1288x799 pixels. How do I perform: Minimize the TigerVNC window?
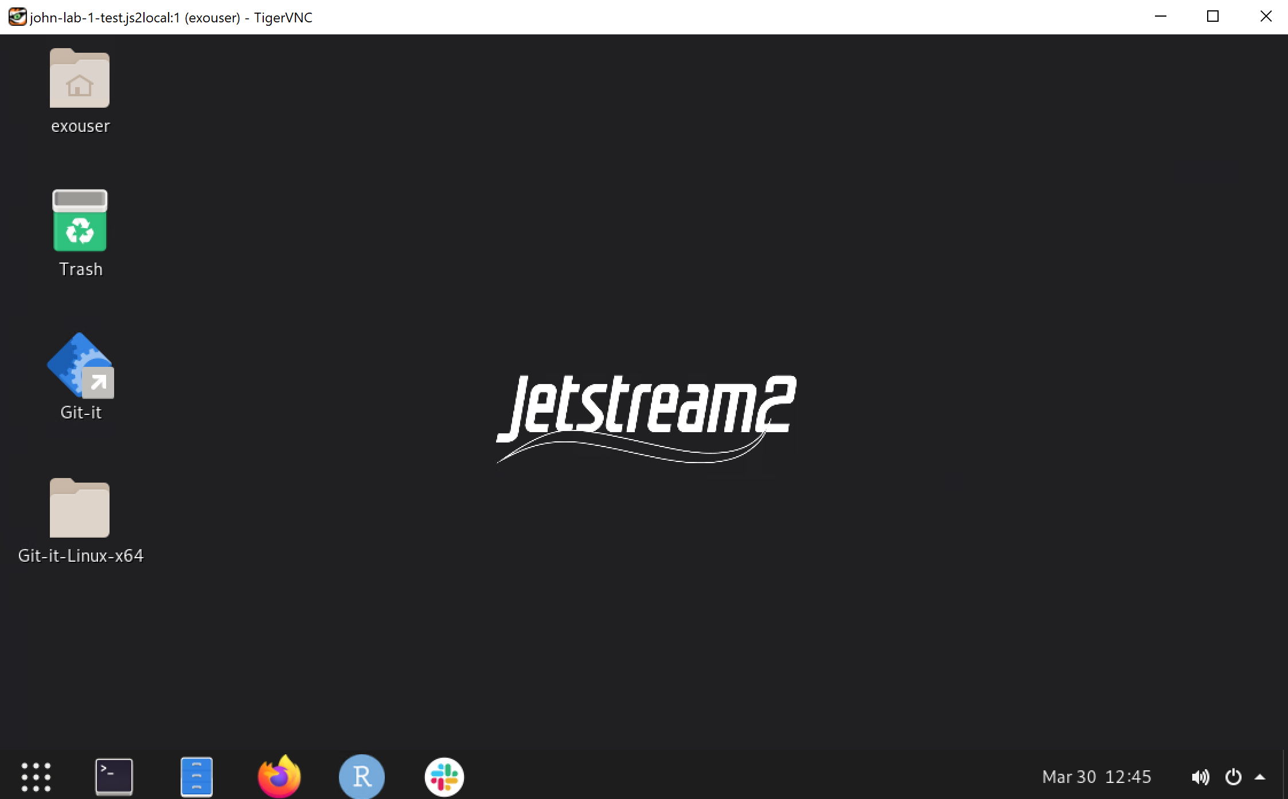pos(1161,17)
